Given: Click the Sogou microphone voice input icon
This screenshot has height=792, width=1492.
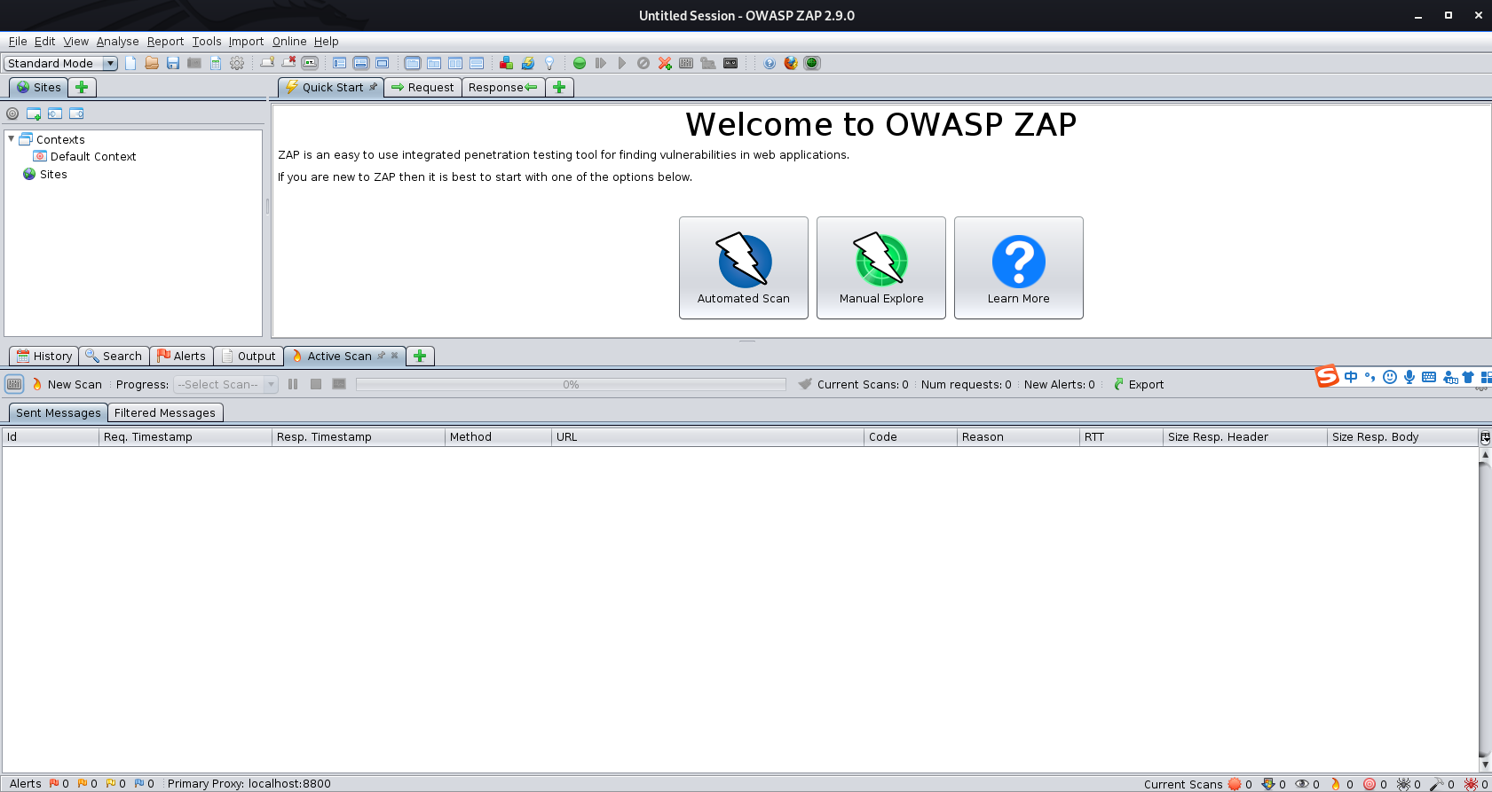Looking at the screenshot, I should (1409, 377).
